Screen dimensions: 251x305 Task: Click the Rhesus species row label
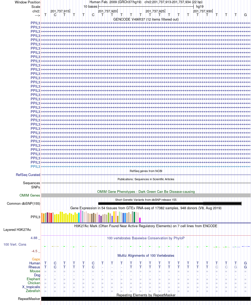click(x=34, y=267)
